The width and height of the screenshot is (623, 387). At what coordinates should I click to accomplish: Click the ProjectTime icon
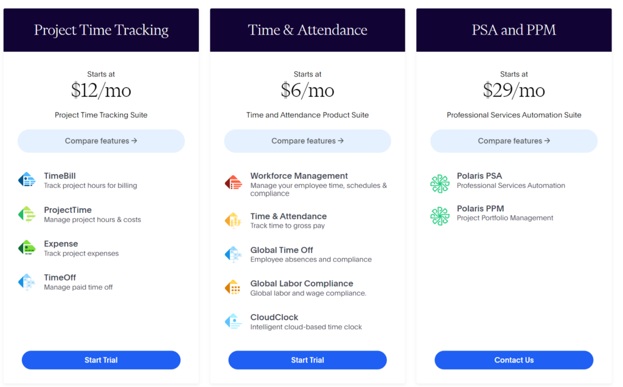pos(27,214)
